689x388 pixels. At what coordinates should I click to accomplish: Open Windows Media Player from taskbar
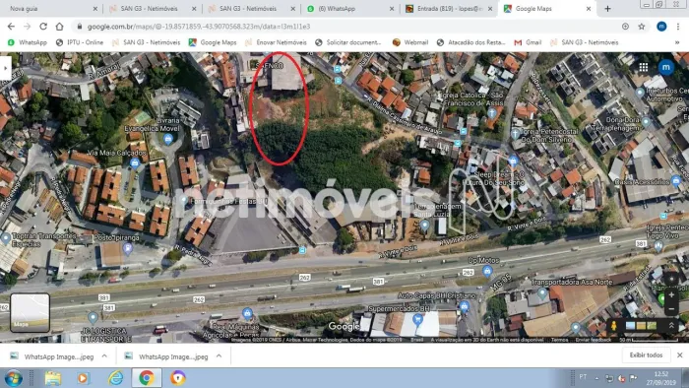[x=83, y=378]
